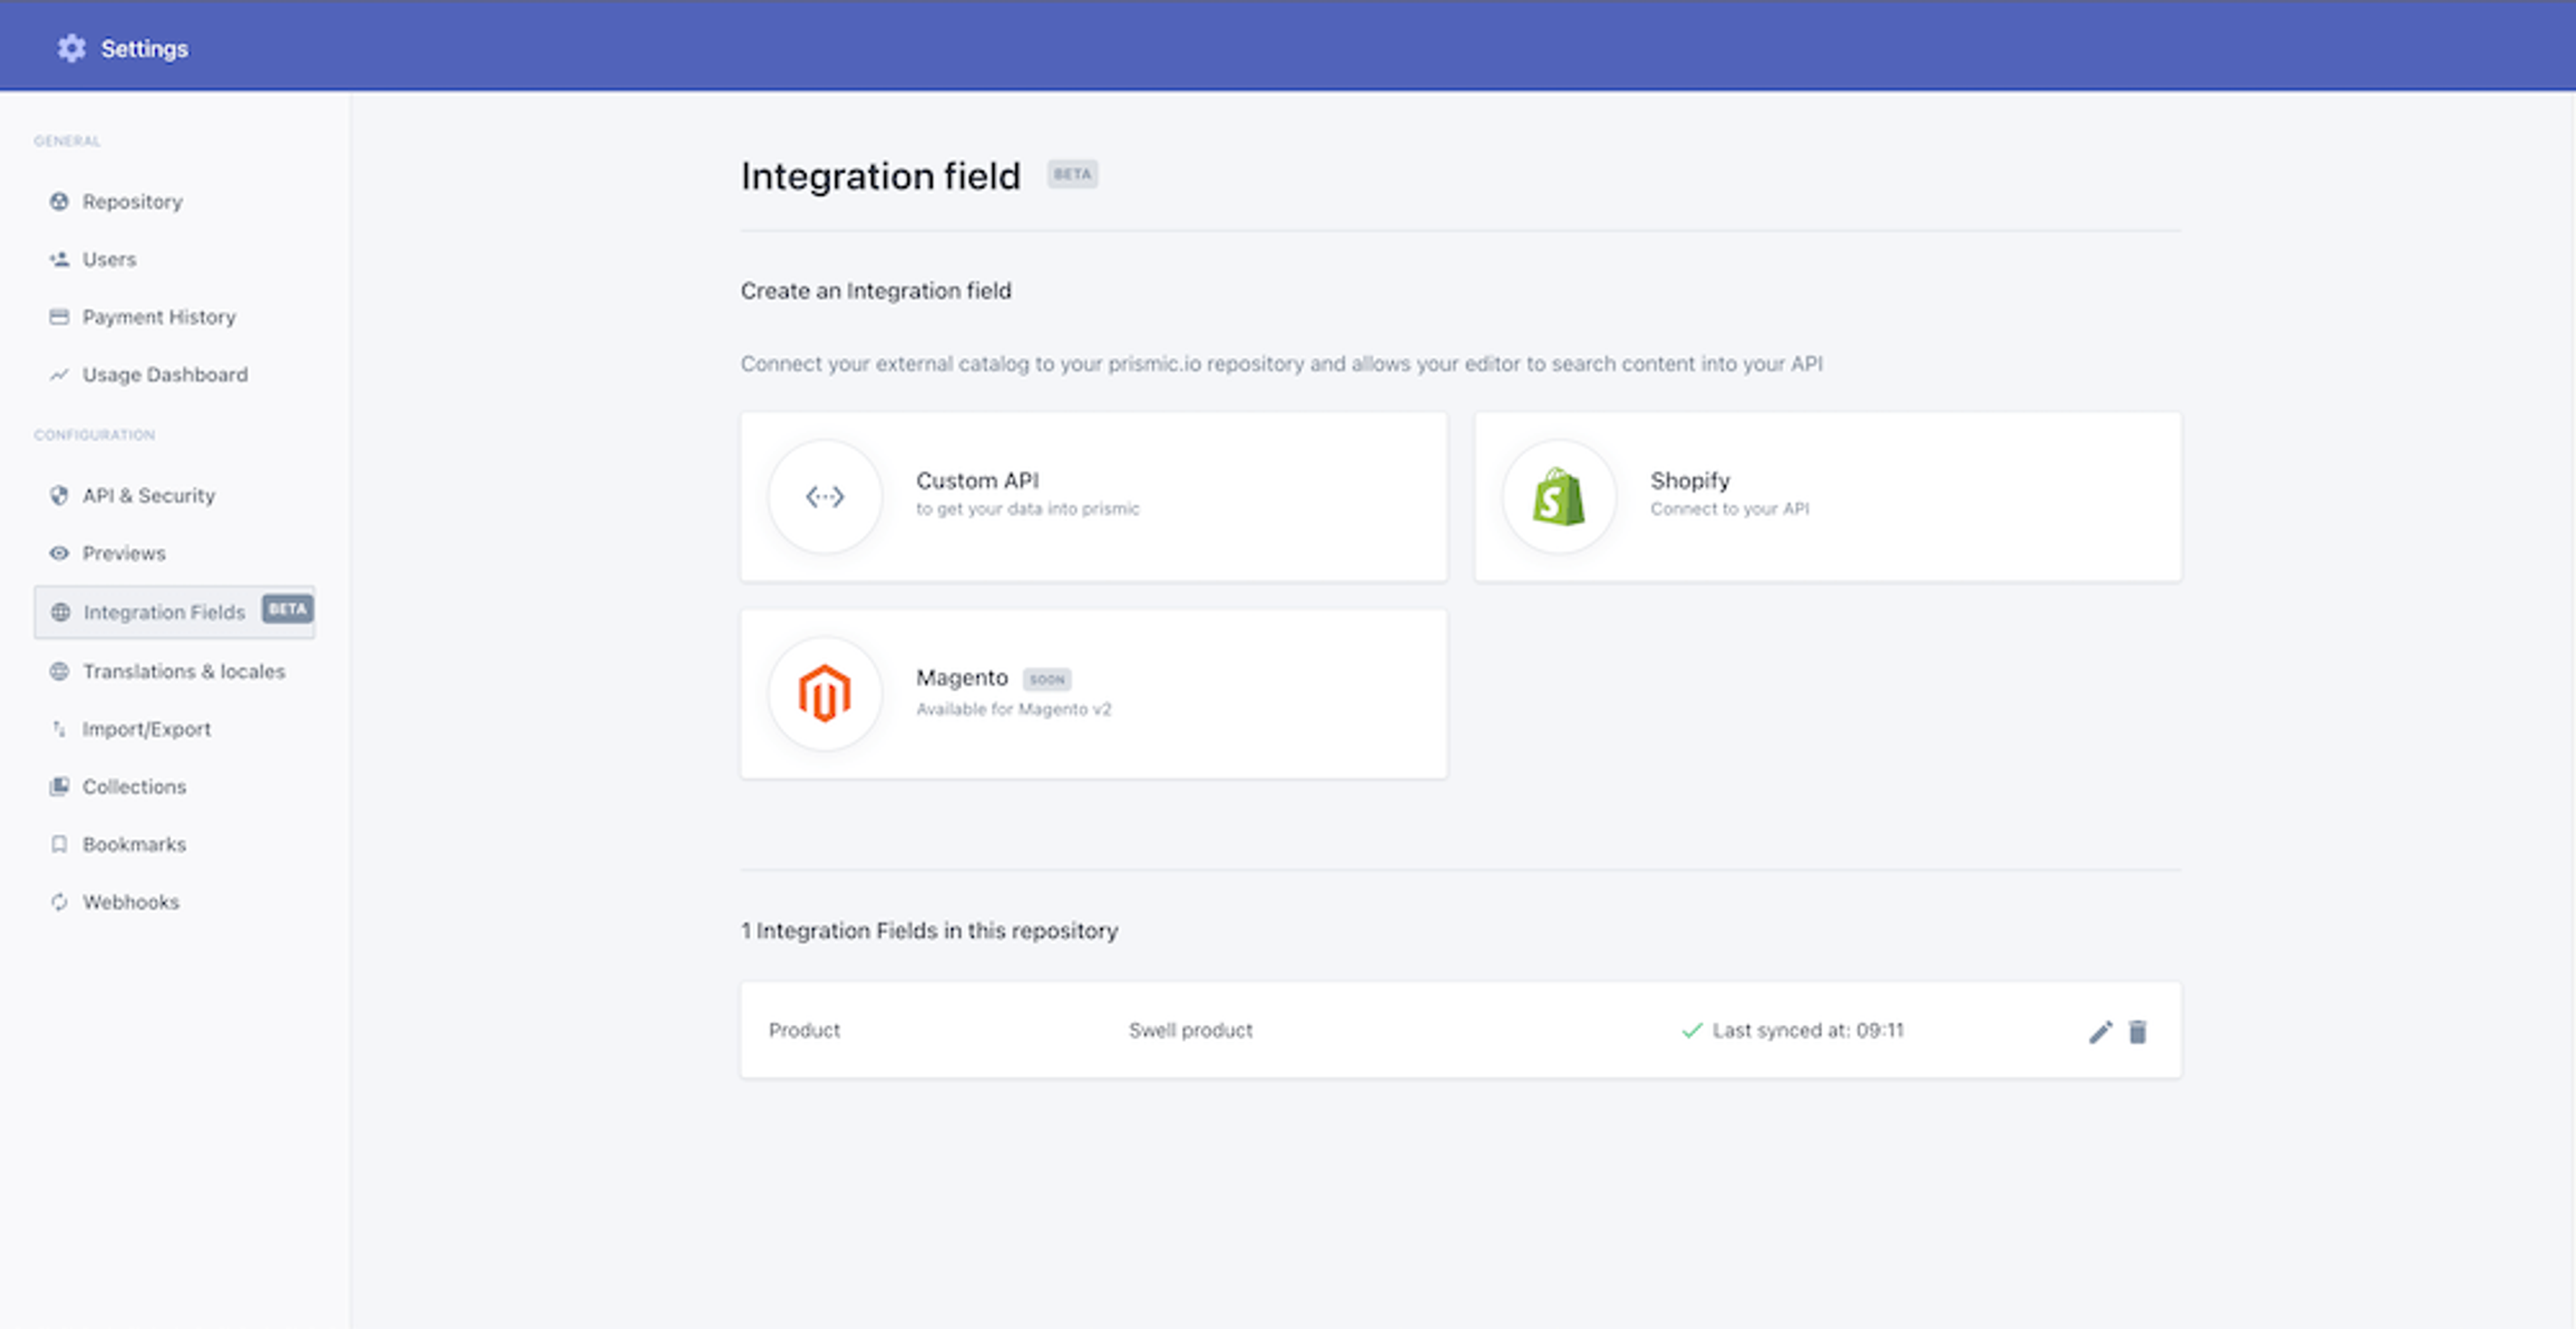Screen dimensions: 2576x1329
Task: Click Payment History link
Action: tap(159, 317)
